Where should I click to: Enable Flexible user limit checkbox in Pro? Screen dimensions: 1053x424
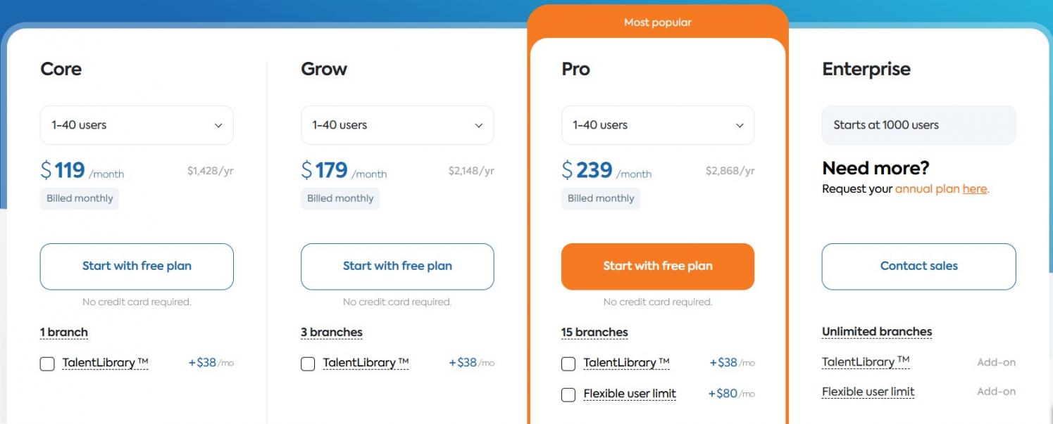point(568,394)
